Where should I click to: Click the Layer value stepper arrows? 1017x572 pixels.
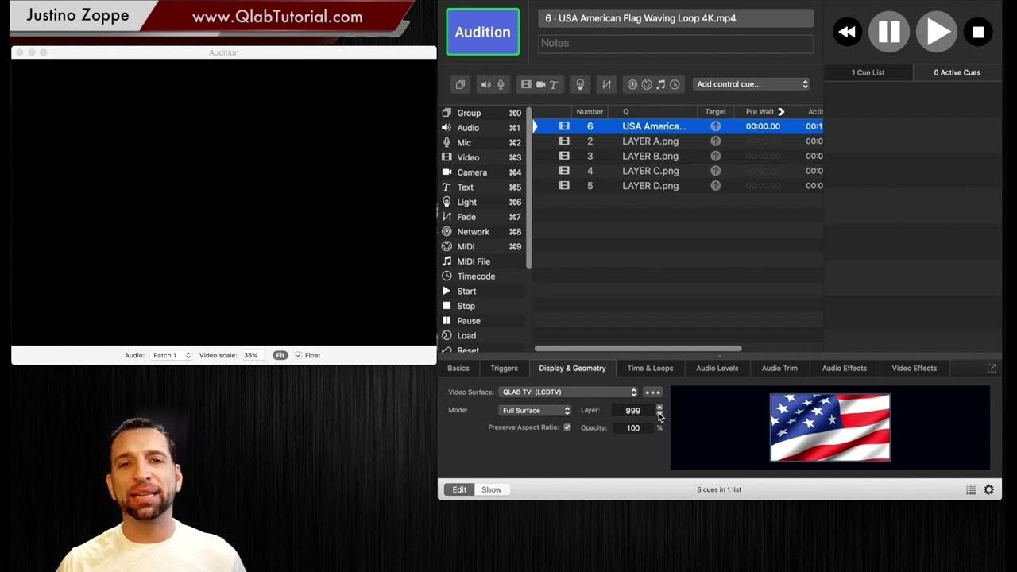[x=659, y=410]
